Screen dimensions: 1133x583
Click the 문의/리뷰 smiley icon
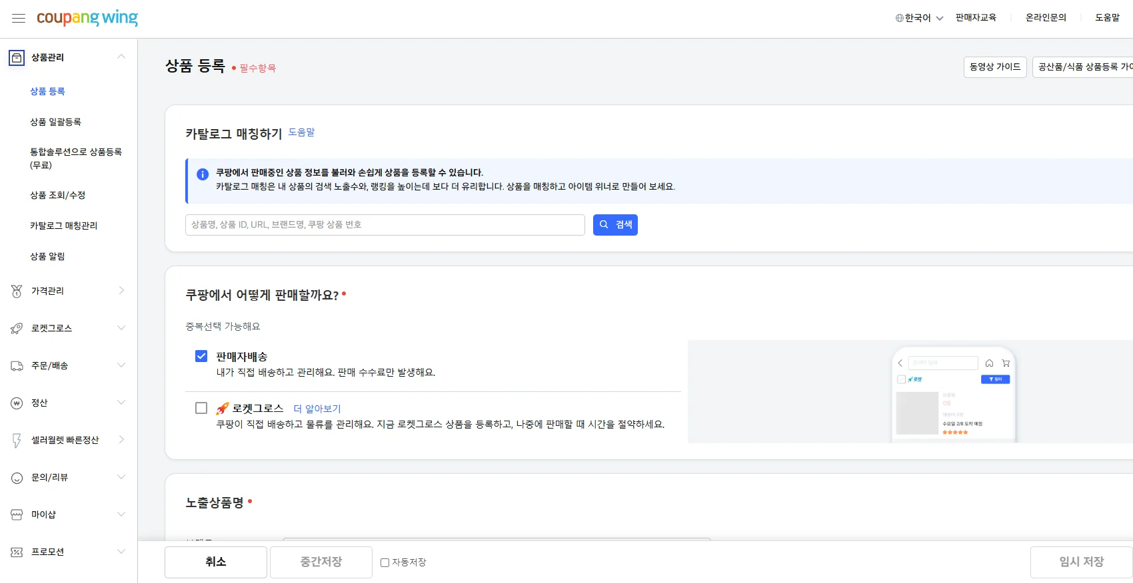17,477
